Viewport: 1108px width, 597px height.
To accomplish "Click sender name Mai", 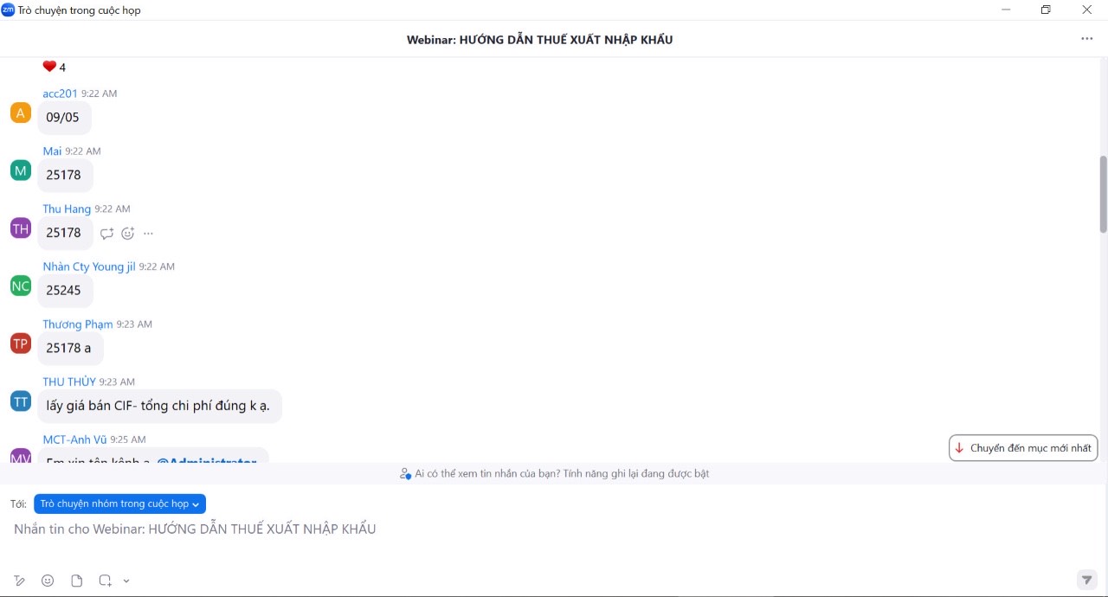I will [x=52, y=151].
